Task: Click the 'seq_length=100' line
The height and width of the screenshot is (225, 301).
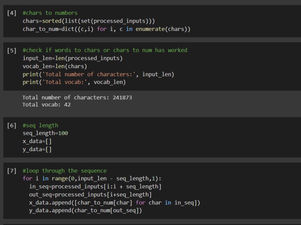Action: click(x=45, y=133)
